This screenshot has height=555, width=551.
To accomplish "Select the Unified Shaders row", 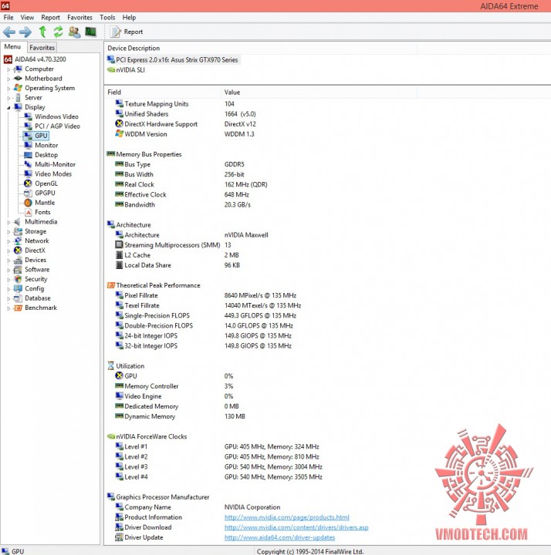I will [186, 114].
